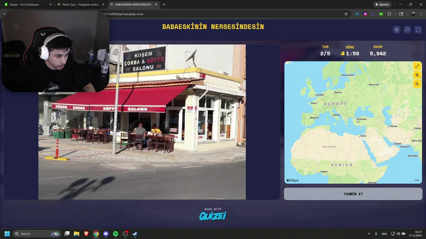Viewport: 426px width, 239px height.
Task: Click the TUR 2/5 round counter
Action: tap(325, 54)
